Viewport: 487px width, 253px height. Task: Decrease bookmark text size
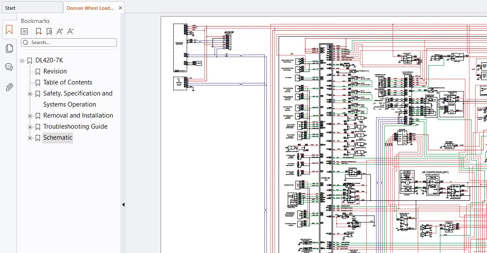tap(71, 31)
